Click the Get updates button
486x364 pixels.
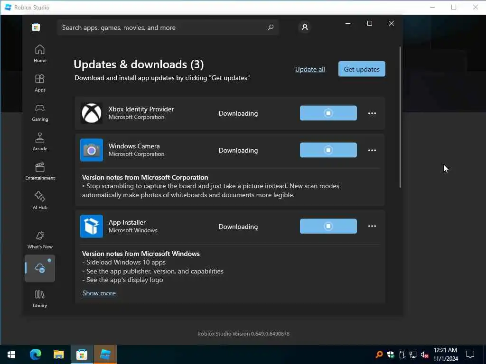click(x=362, y=69)
